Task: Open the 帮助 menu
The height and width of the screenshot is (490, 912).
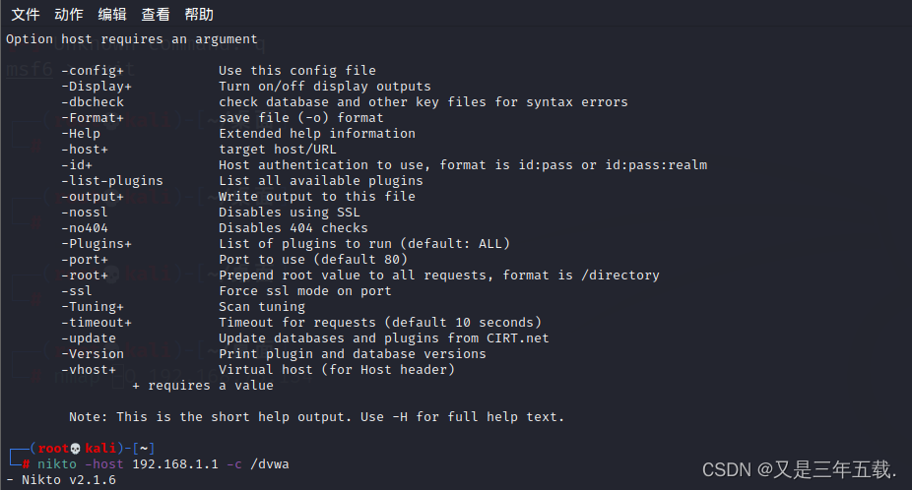Action: [x=199, y=15]
